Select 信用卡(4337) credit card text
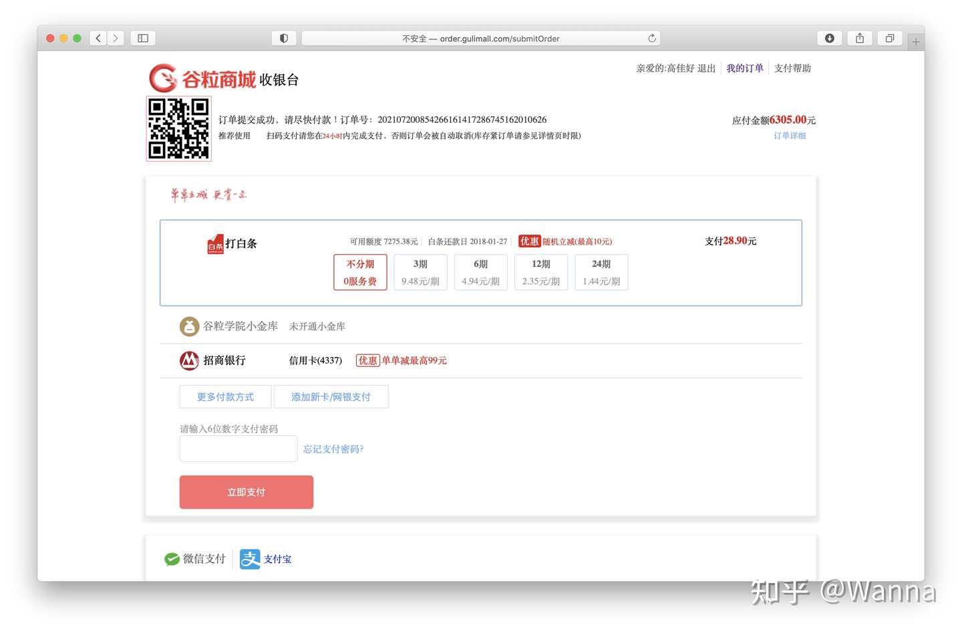 315,360
